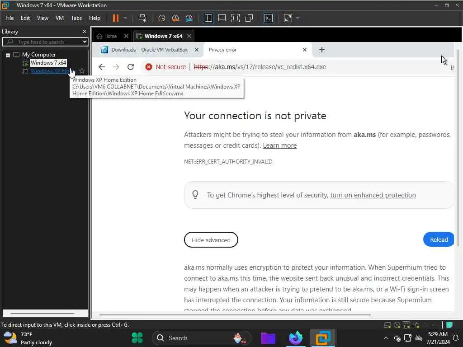Screen dimensions: 463x347
Task: Toggle the library sidebar view icon
Action: coord(208,18)
